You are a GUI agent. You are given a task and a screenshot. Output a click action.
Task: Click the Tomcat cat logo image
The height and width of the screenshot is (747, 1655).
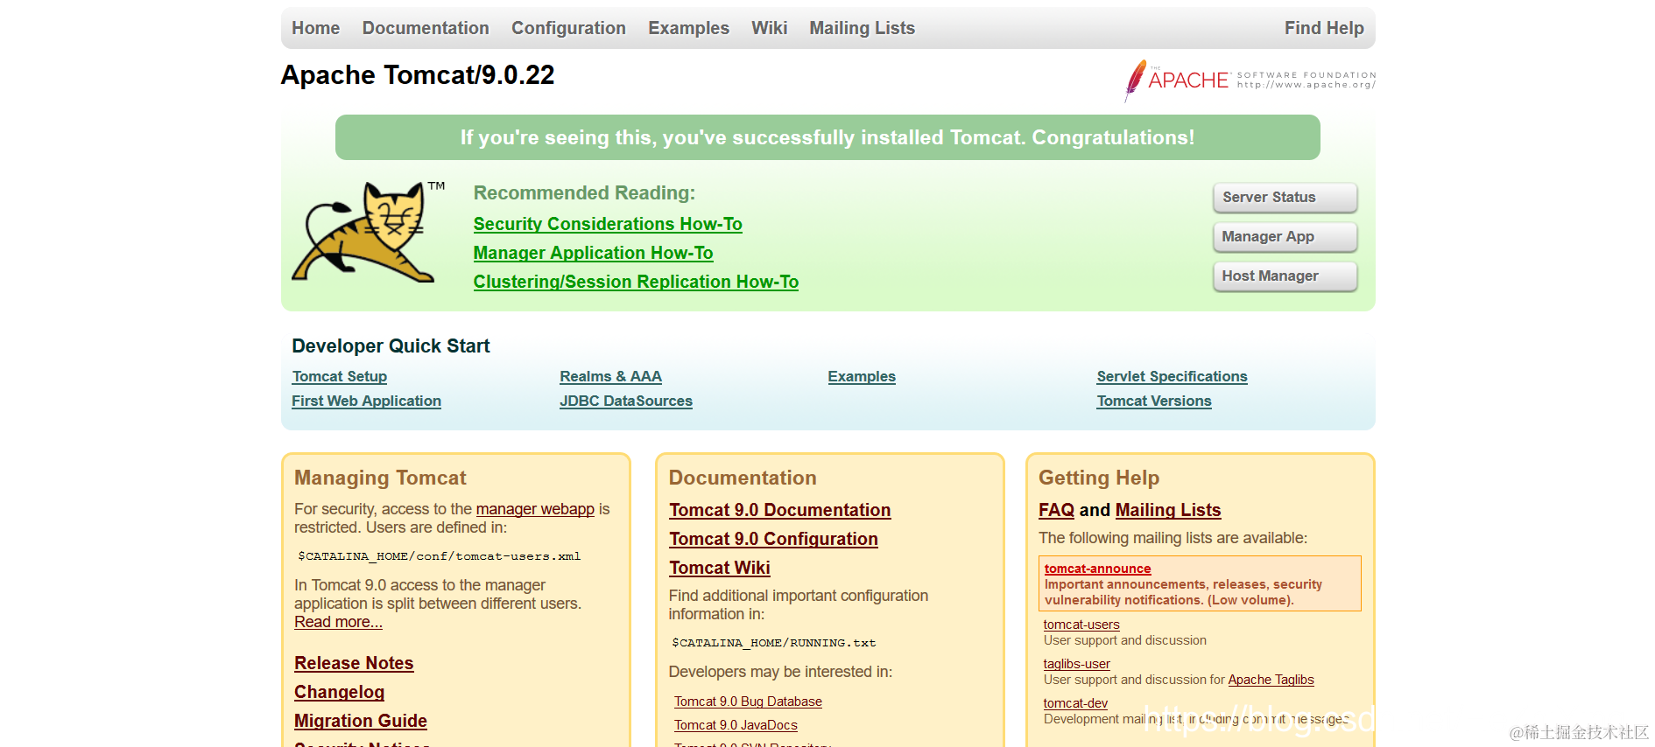click(x=368, y=232)
